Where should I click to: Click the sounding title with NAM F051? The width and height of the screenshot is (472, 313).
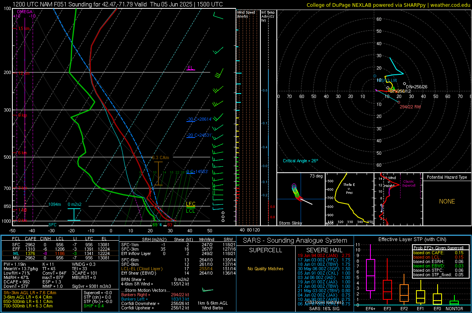pyautogui.click(x=118, y=4)
